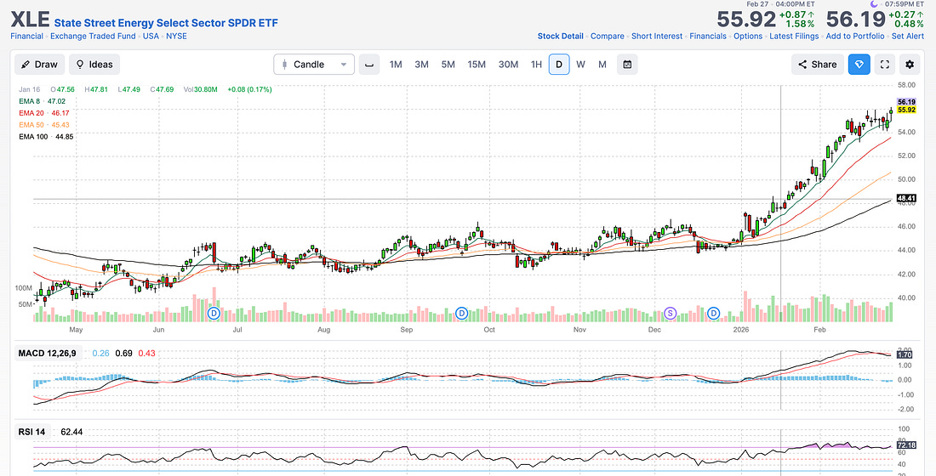
Task: Open the Compare link
Action: [607, 36]
